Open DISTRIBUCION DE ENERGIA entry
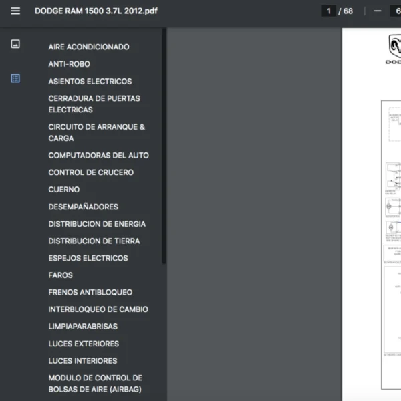The width and height of the screenshot is (401, 401). click(97, 224)
